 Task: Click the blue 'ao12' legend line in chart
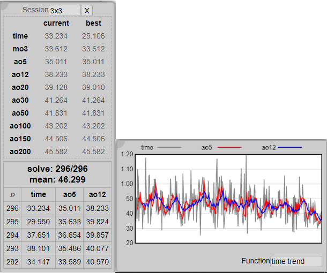289,147
